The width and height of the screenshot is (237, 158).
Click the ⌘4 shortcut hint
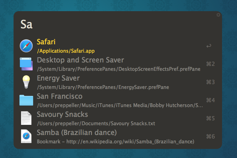click(x=211, y=100)
